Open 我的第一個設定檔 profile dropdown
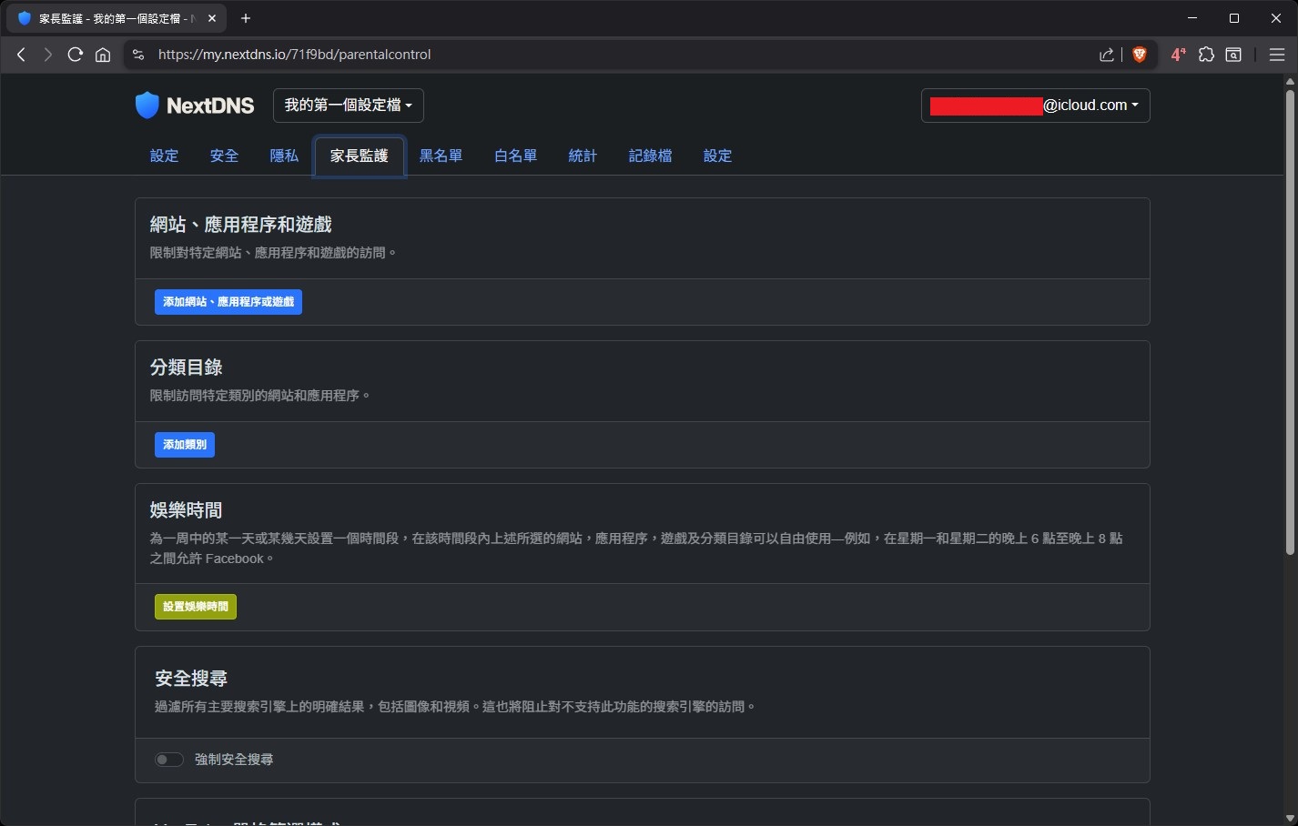The width and height of the screenshot is (1298, 826). (349, 106)
